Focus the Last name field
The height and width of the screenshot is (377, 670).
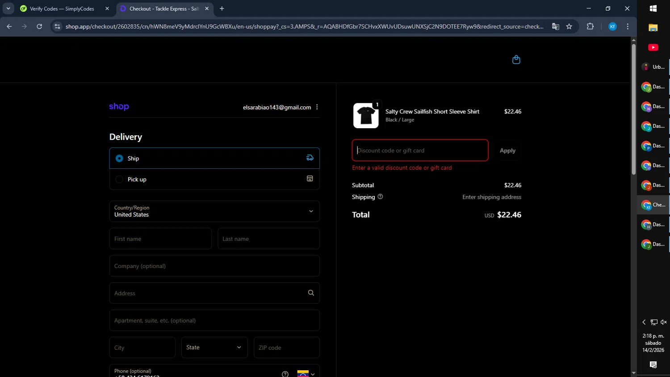pos(268,239)
